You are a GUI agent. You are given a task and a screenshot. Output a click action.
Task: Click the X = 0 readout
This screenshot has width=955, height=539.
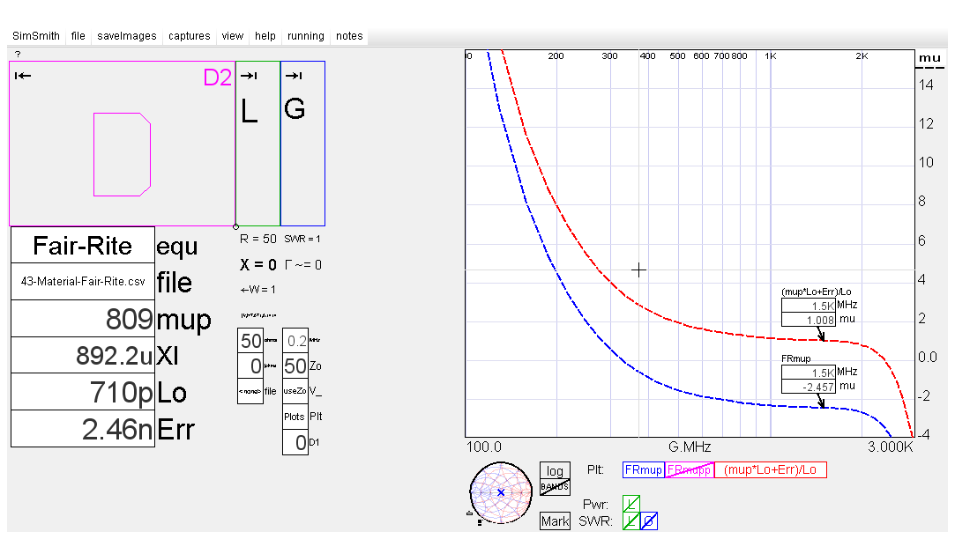[258, 264]
